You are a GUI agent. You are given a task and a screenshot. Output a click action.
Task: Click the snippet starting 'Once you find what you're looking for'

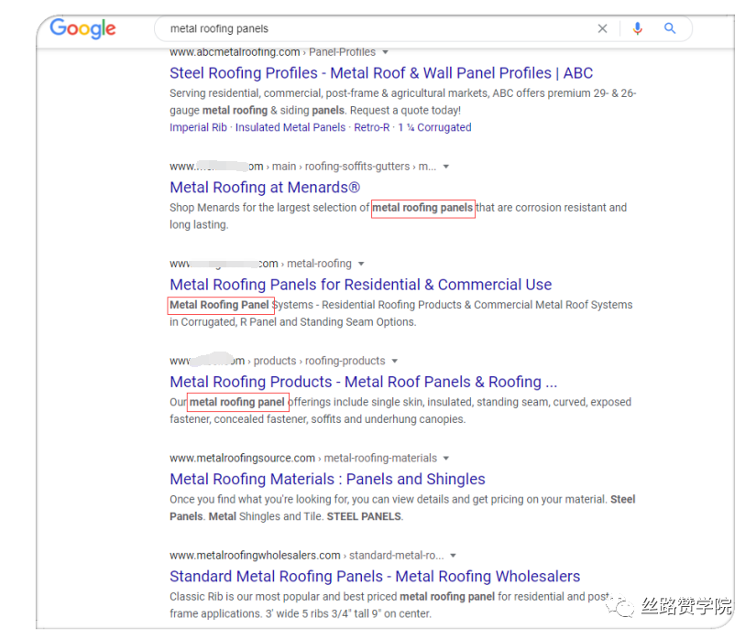point(402,508)
